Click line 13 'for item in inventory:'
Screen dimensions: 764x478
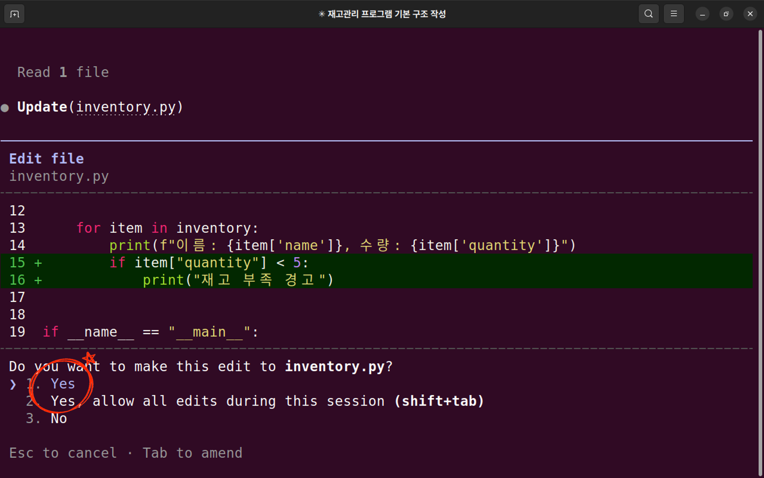[x=167, y=228]
